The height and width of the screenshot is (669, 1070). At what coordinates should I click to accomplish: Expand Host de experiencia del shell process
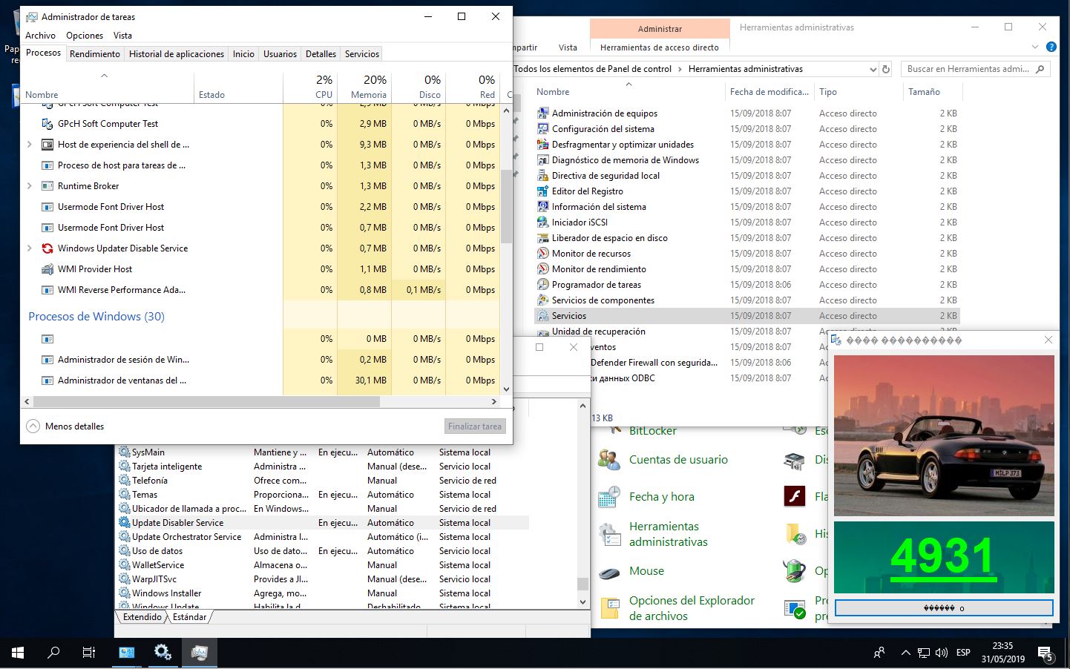click(30, 145)
